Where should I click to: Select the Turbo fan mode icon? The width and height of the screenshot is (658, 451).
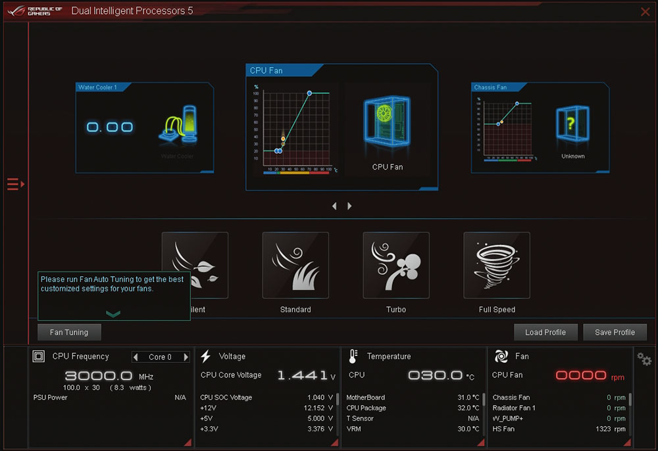coord(396,265)
